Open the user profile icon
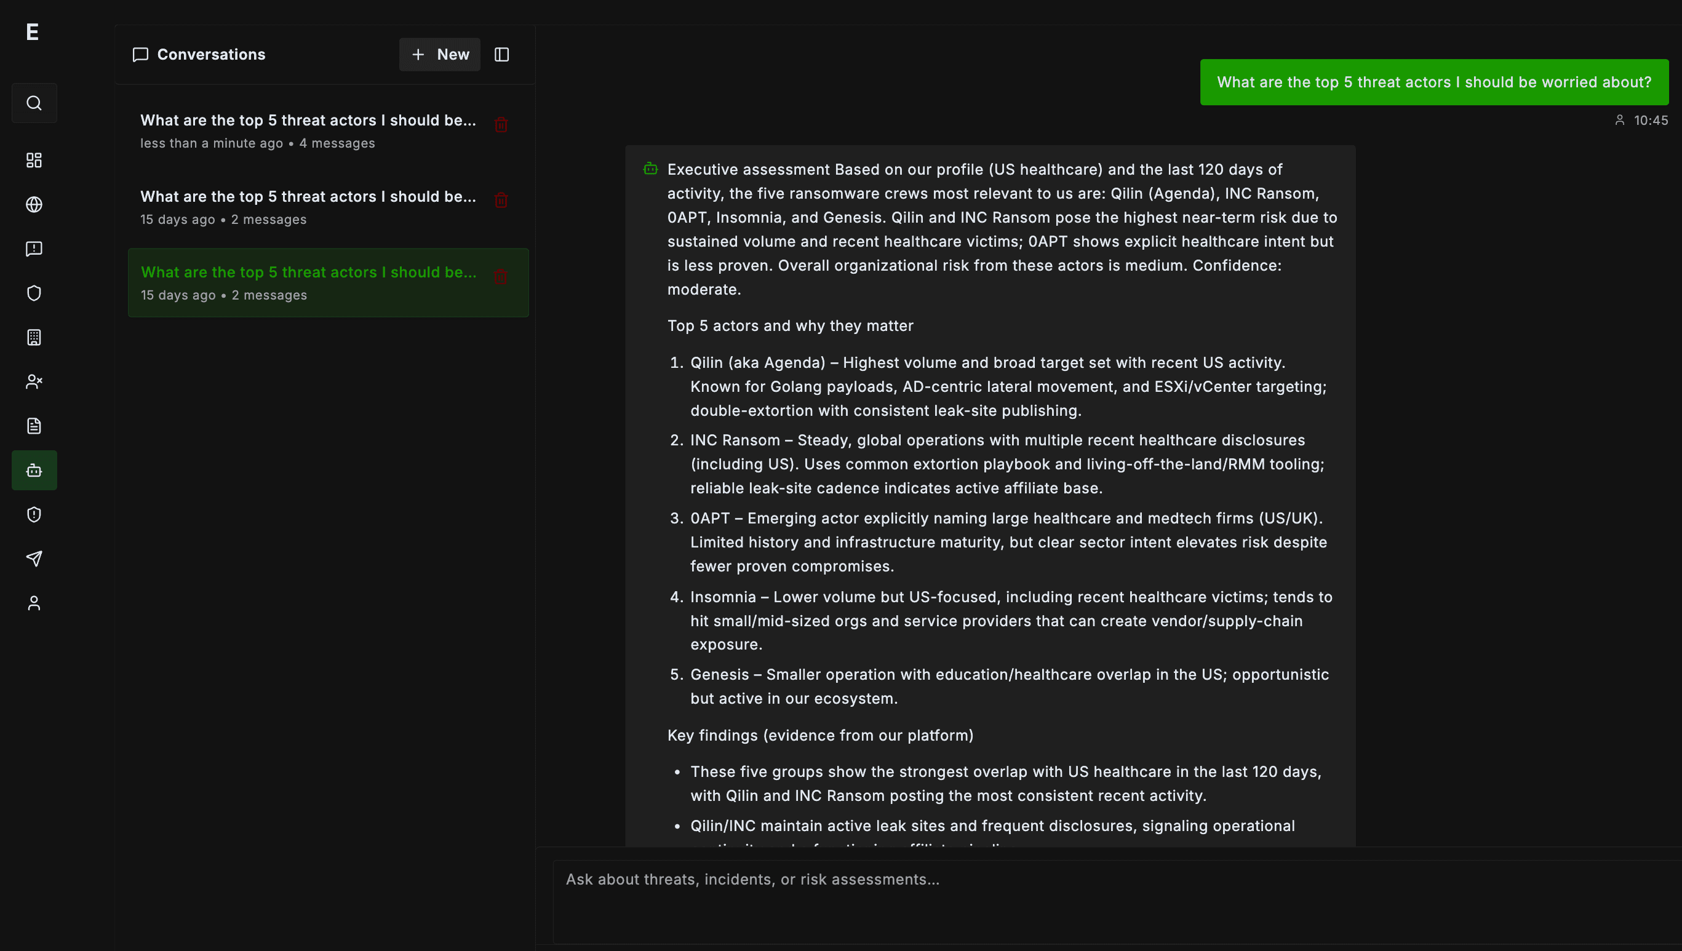This screenshot has width=1682, height=951. [34, 602]
